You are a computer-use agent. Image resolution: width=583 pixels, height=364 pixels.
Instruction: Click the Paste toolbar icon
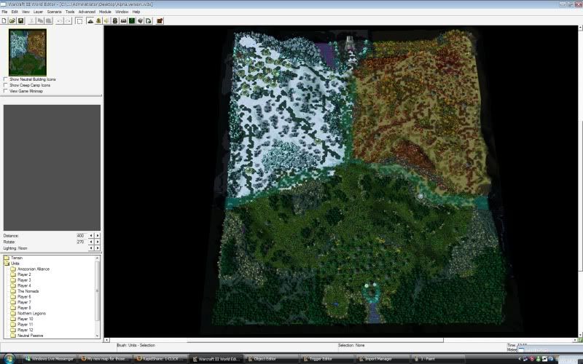(x=48, y=21)
